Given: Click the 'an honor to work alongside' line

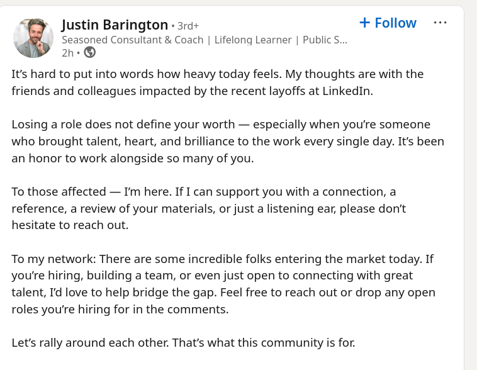Looking at the screenshot, I should coord(133,159).
